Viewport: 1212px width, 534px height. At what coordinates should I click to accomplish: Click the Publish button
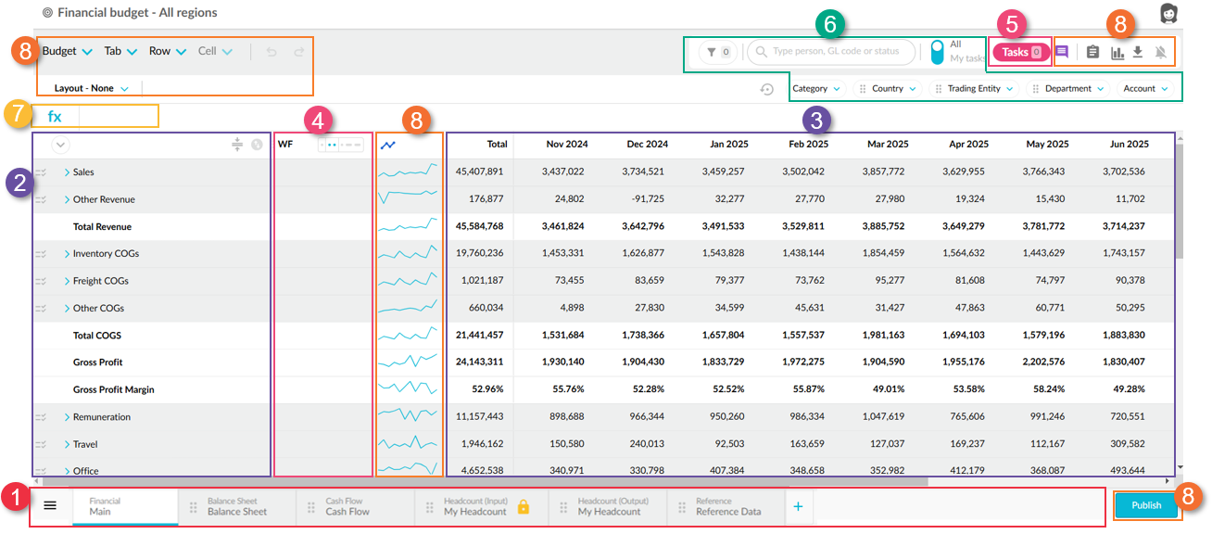point(1146,505)
